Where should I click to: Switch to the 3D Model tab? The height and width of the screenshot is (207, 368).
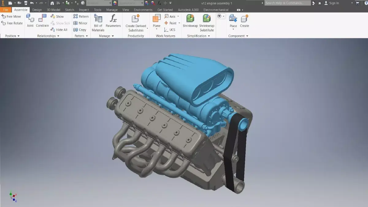pyautogui.click(x=53, y=10)
